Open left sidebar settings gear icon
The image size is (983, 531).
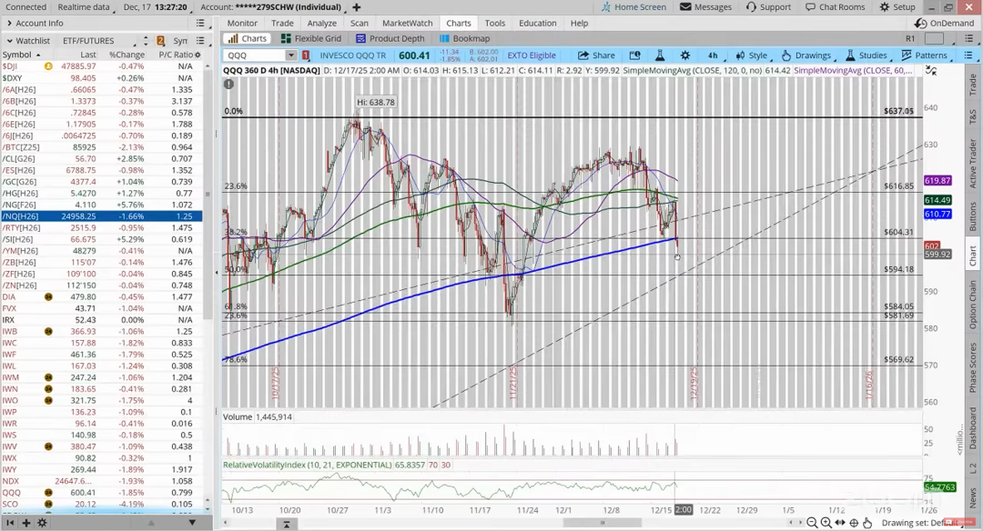(42, 522)
